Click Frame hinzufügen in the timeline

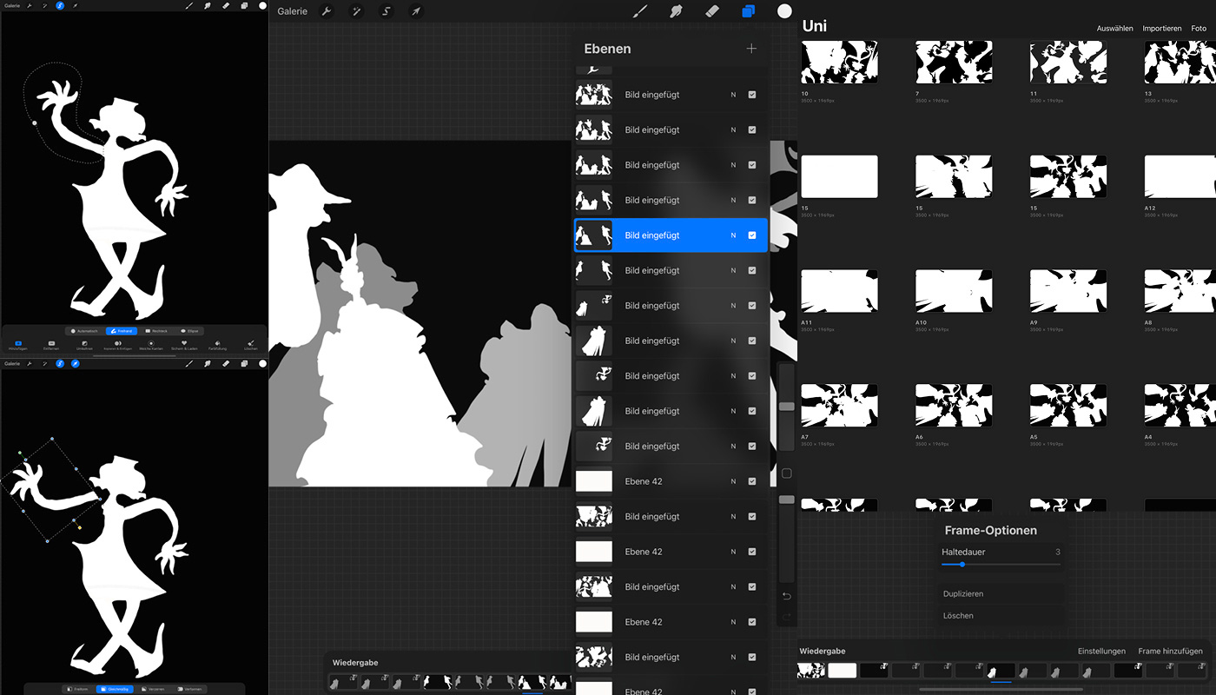[1170, 651]
